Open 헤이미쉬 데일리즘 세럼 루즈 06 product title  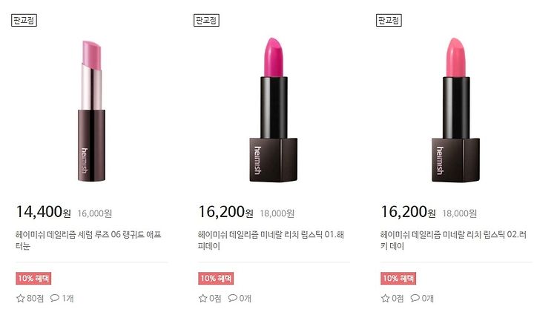pos(88,240)
